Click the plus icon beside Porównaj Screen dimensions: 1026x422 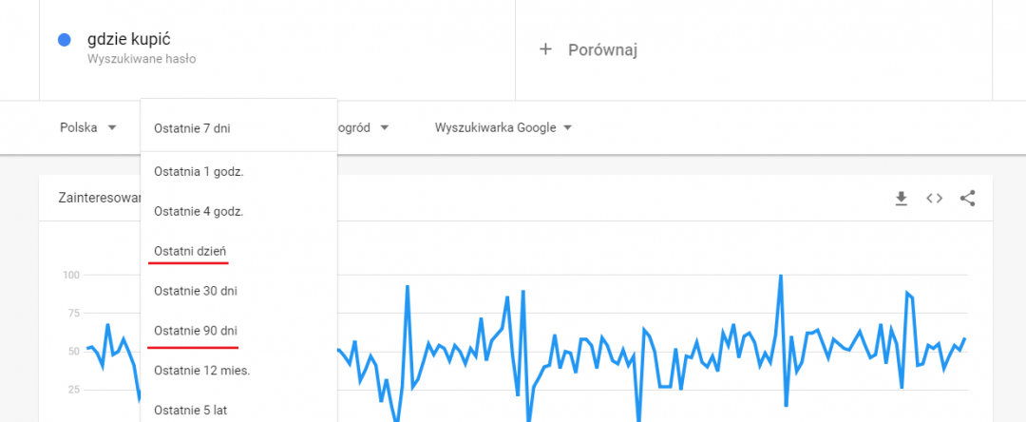pos(545,49)
